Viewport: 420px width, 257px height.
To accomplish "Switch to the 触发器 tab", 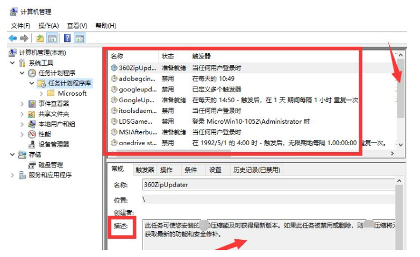I will click(x=145, y=170).
